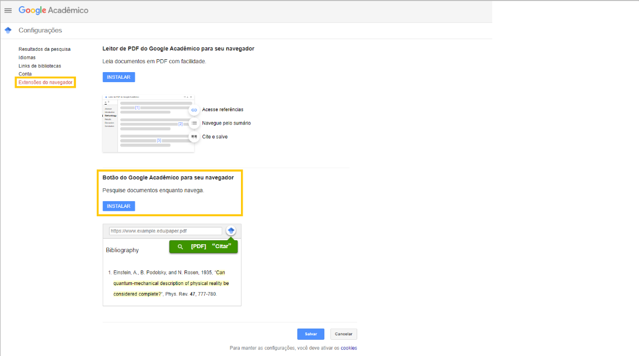Image resolution: width=639 pixels, height=356 pixels.
Task: Click the Bibliography heading in preview
Action: [x=122, y=250]
